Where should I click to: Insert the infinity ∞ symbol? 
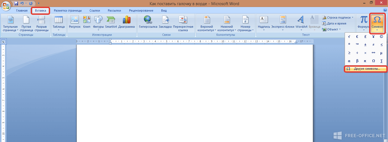point(373,53)
